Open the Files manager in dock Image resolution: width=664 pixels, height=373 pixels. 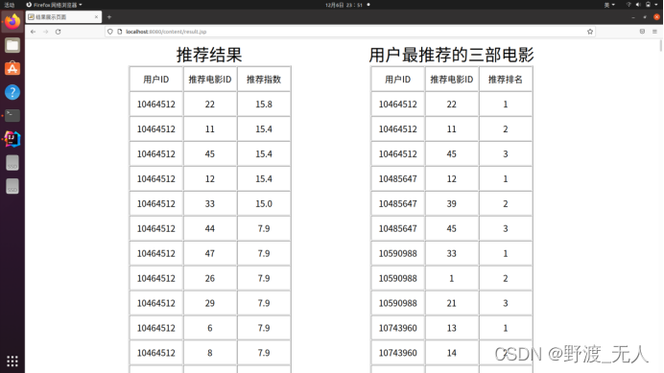12,45
